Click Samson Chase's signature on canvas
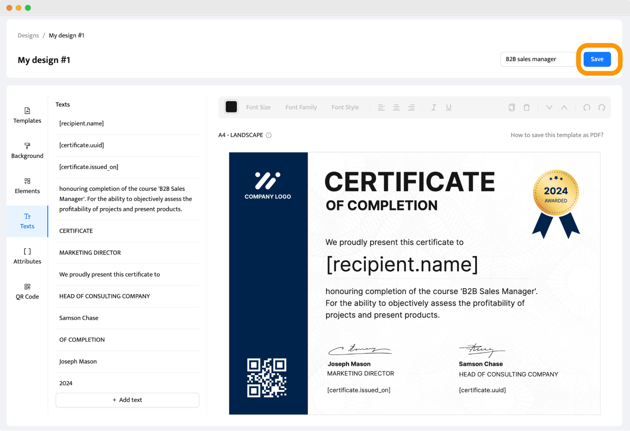Image resolution: width=630 pixels, height=431 pixels. point(482,350)
